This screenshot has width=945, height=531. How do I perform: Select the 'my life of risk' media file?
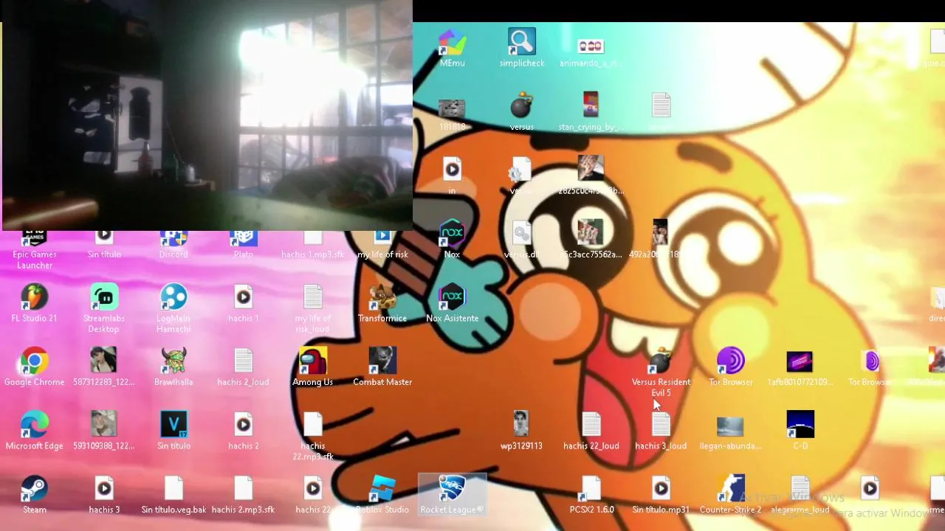point(382,246)
